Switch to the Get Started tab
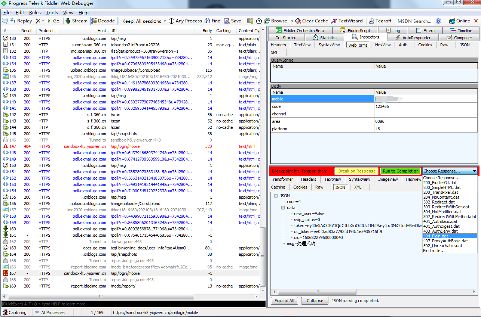 click(286, 38)
